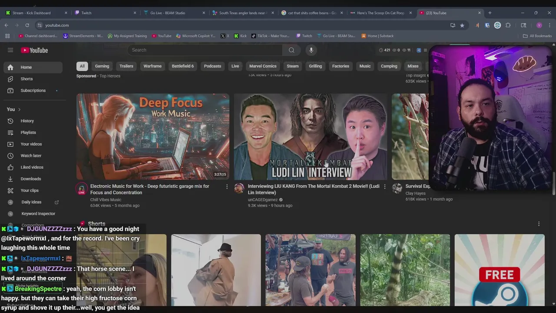This screenshot has width=556, height=313.
Task: Open the Clay Hayes channel link
Action: click(x=415, y=193)
